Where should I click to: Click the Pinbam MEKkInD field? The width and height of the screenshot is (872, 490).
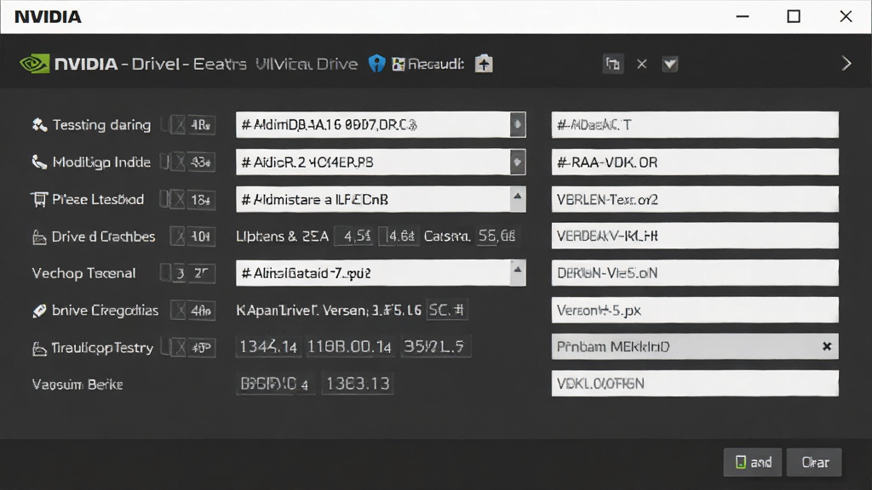[x=695, y=347]
